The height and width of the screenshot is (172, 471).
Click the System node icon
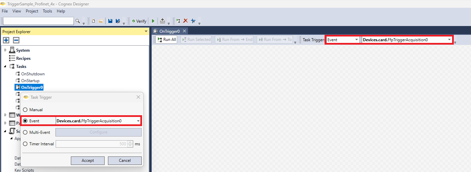pyautogui.click(x=12, y=50)
